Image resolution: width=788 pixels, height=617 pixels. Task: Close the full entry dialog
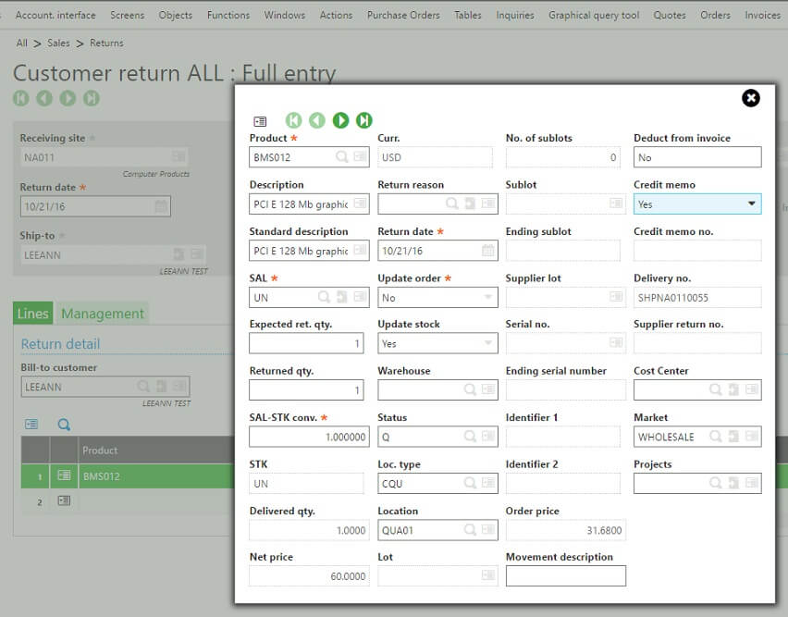tap(751, 98)
